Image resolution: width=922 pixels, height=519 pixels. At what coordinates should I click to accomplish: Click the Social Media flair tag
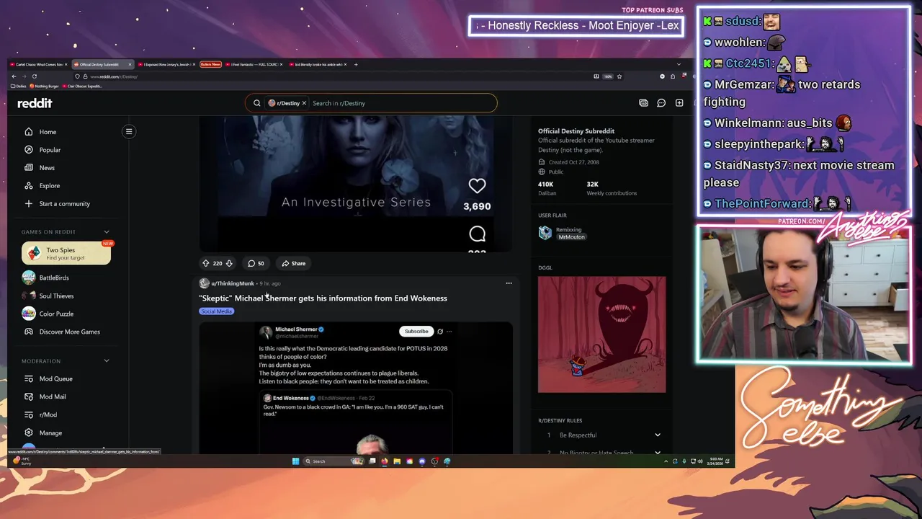click(216, 311)
